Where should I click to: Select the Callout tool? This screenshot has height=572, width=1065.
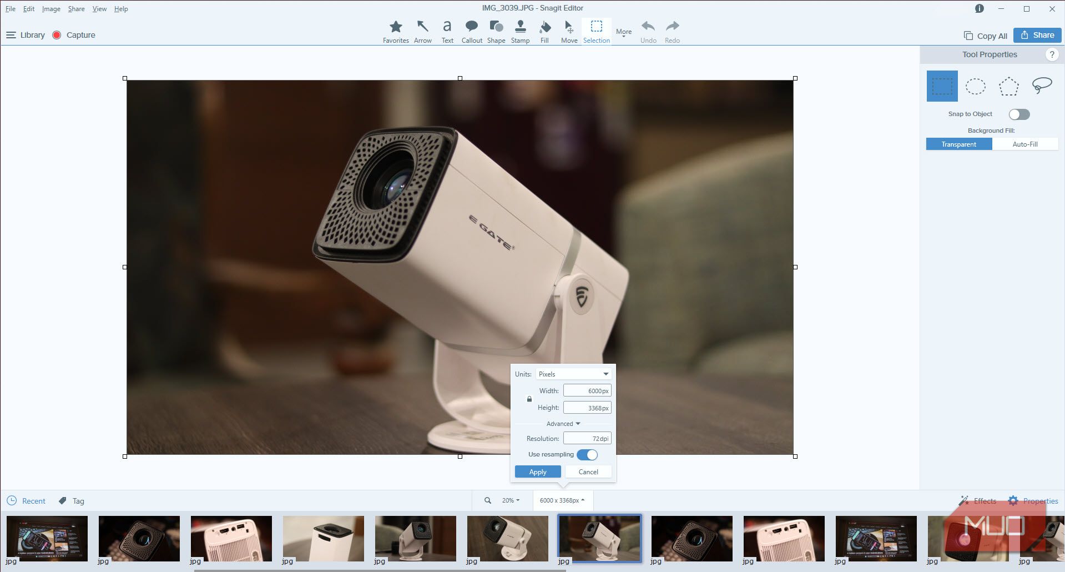coord(472,32)
